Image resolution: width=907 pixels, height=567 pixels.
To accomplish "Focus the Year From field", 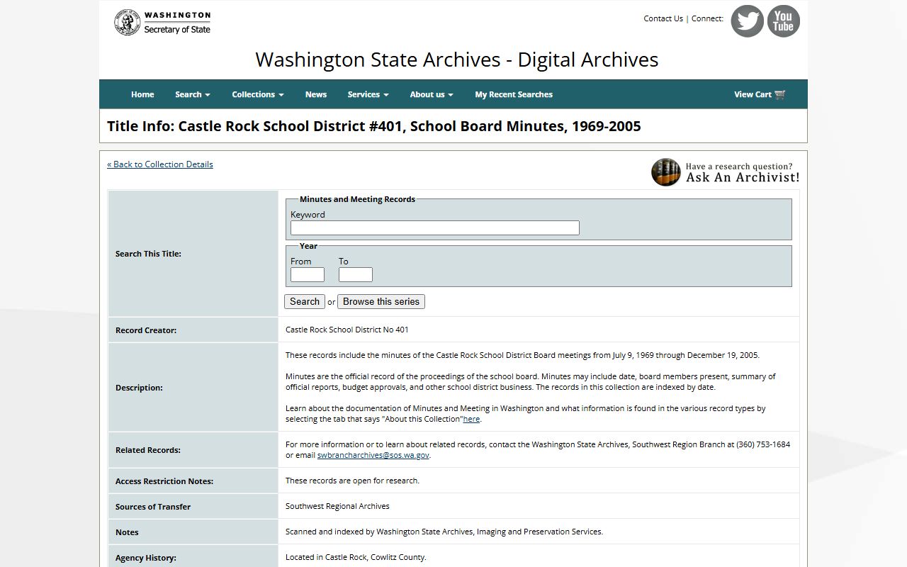I will pos(308,274).
